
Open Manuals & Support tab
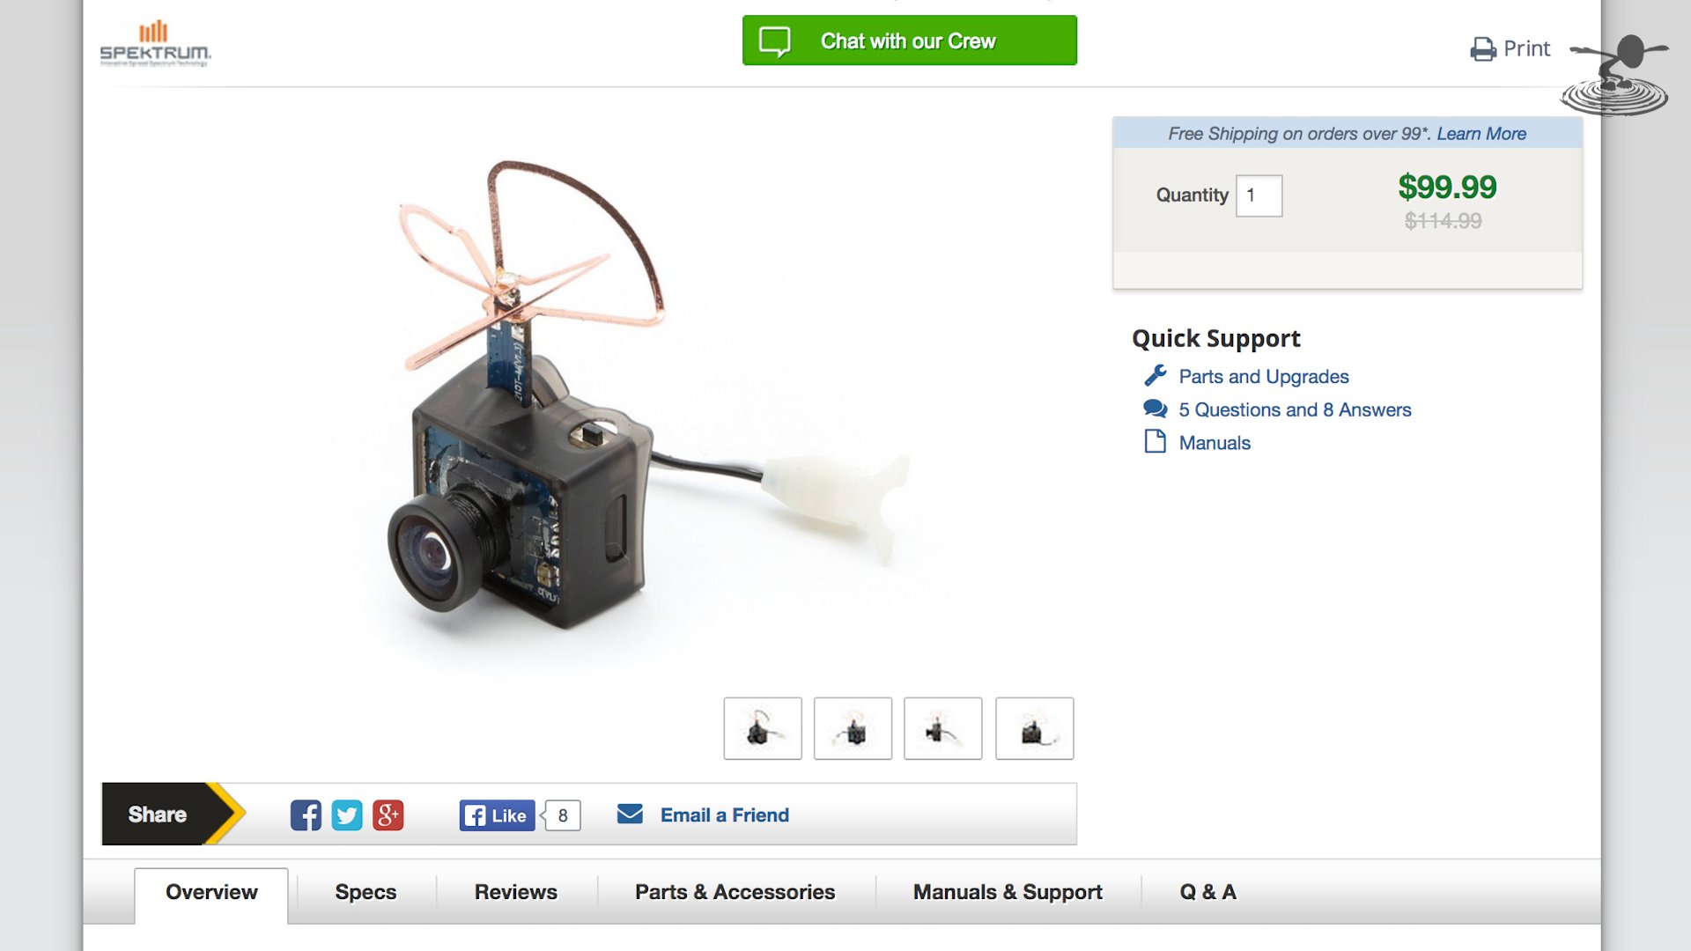coord(1008,892)
